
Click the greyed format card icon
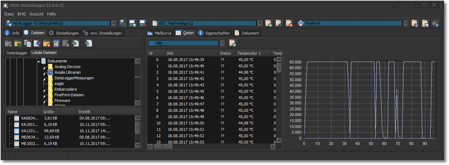point(66,43)
